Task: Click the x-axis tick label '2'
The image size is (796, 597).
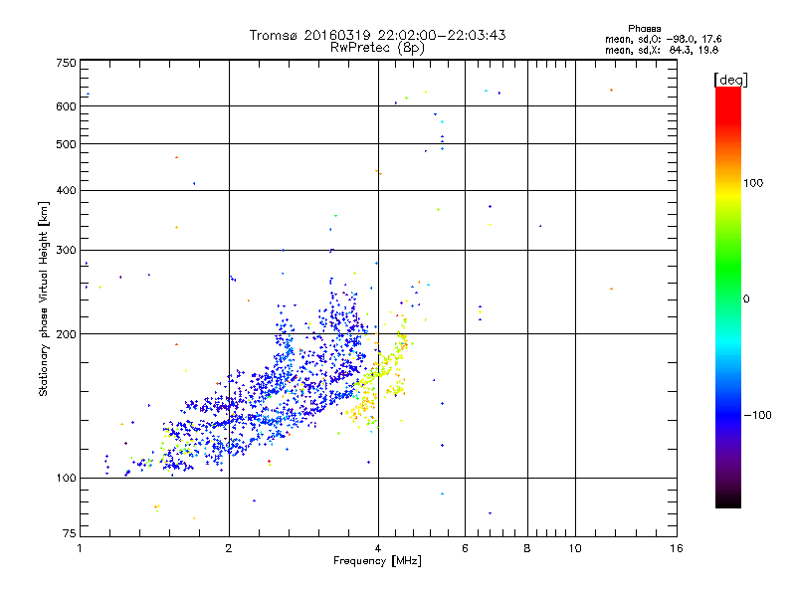Action: coord(229,548)
